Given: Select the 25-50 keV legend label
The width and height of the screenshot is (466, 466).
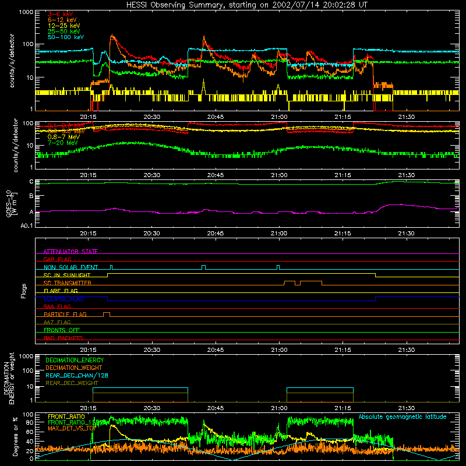Looking at the screenshot, I should coord(64,31).
